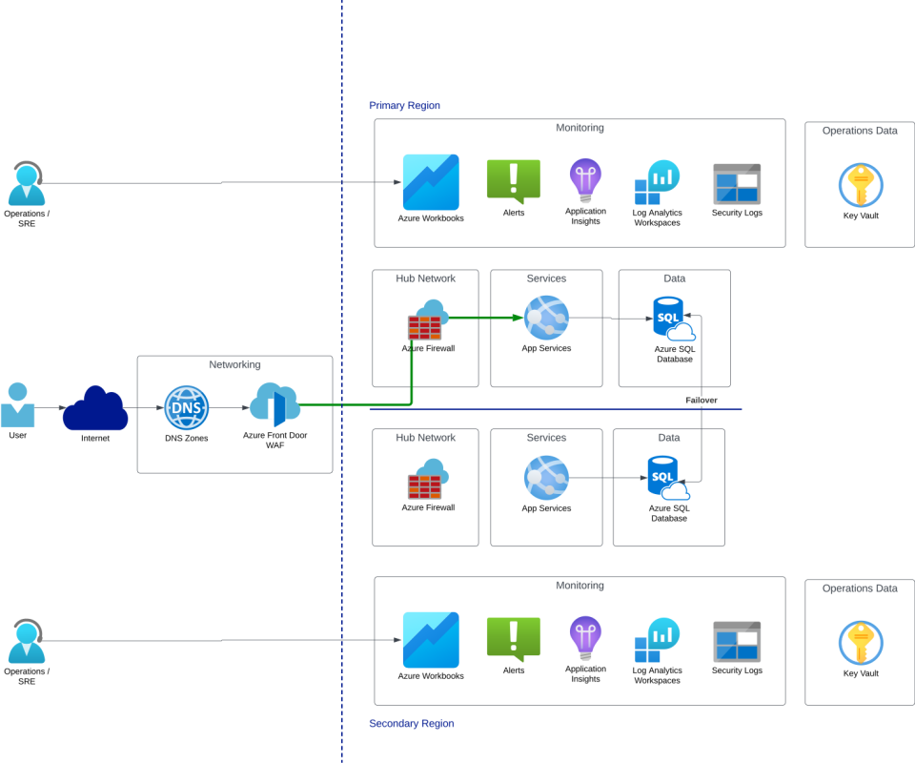This screenshot has width=915, height=763.
Task: Click 'Services' title in Secondary Region
Action: (546, 437)
